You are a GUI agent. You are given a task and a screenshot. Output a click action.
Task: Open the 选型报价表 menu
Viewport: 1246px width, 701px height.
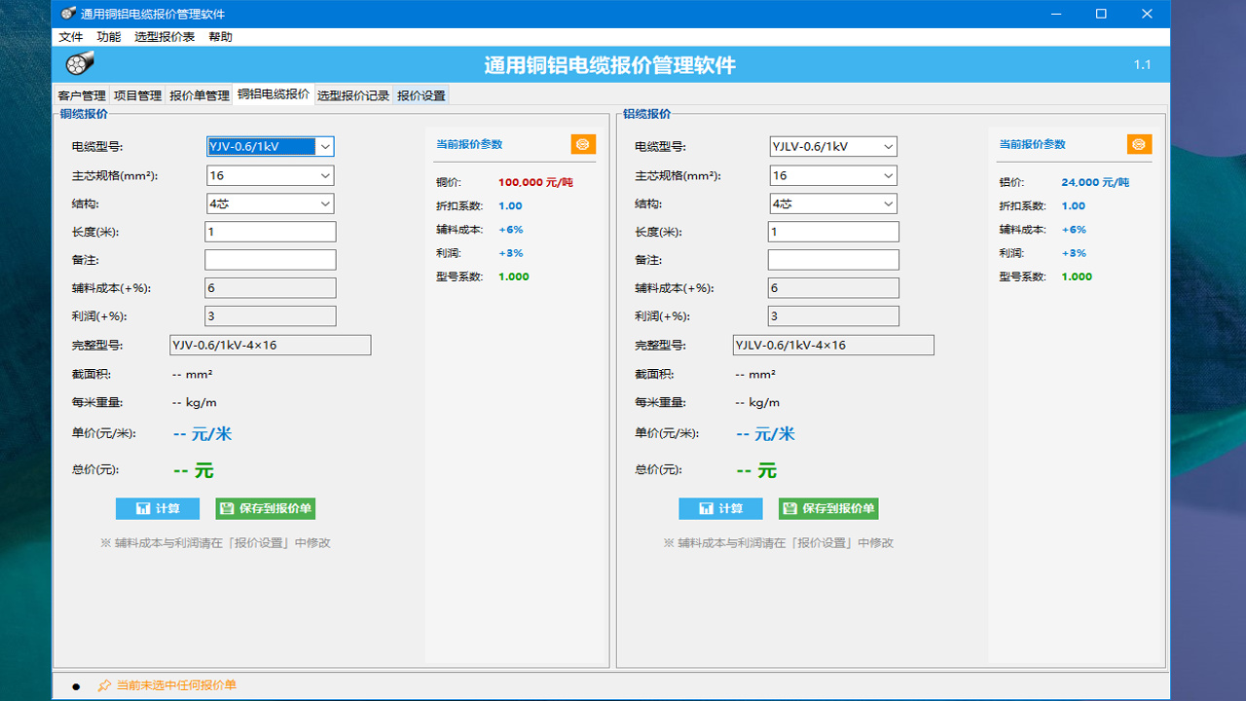[165, 37]
